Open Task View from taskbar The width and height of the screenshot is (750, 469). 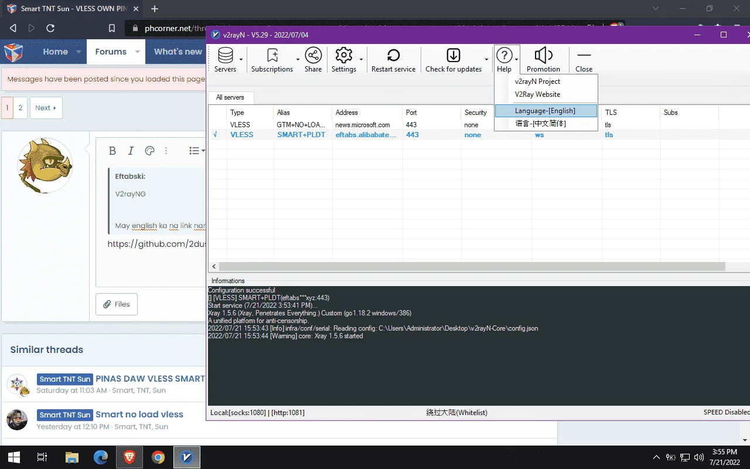(42, 457)
